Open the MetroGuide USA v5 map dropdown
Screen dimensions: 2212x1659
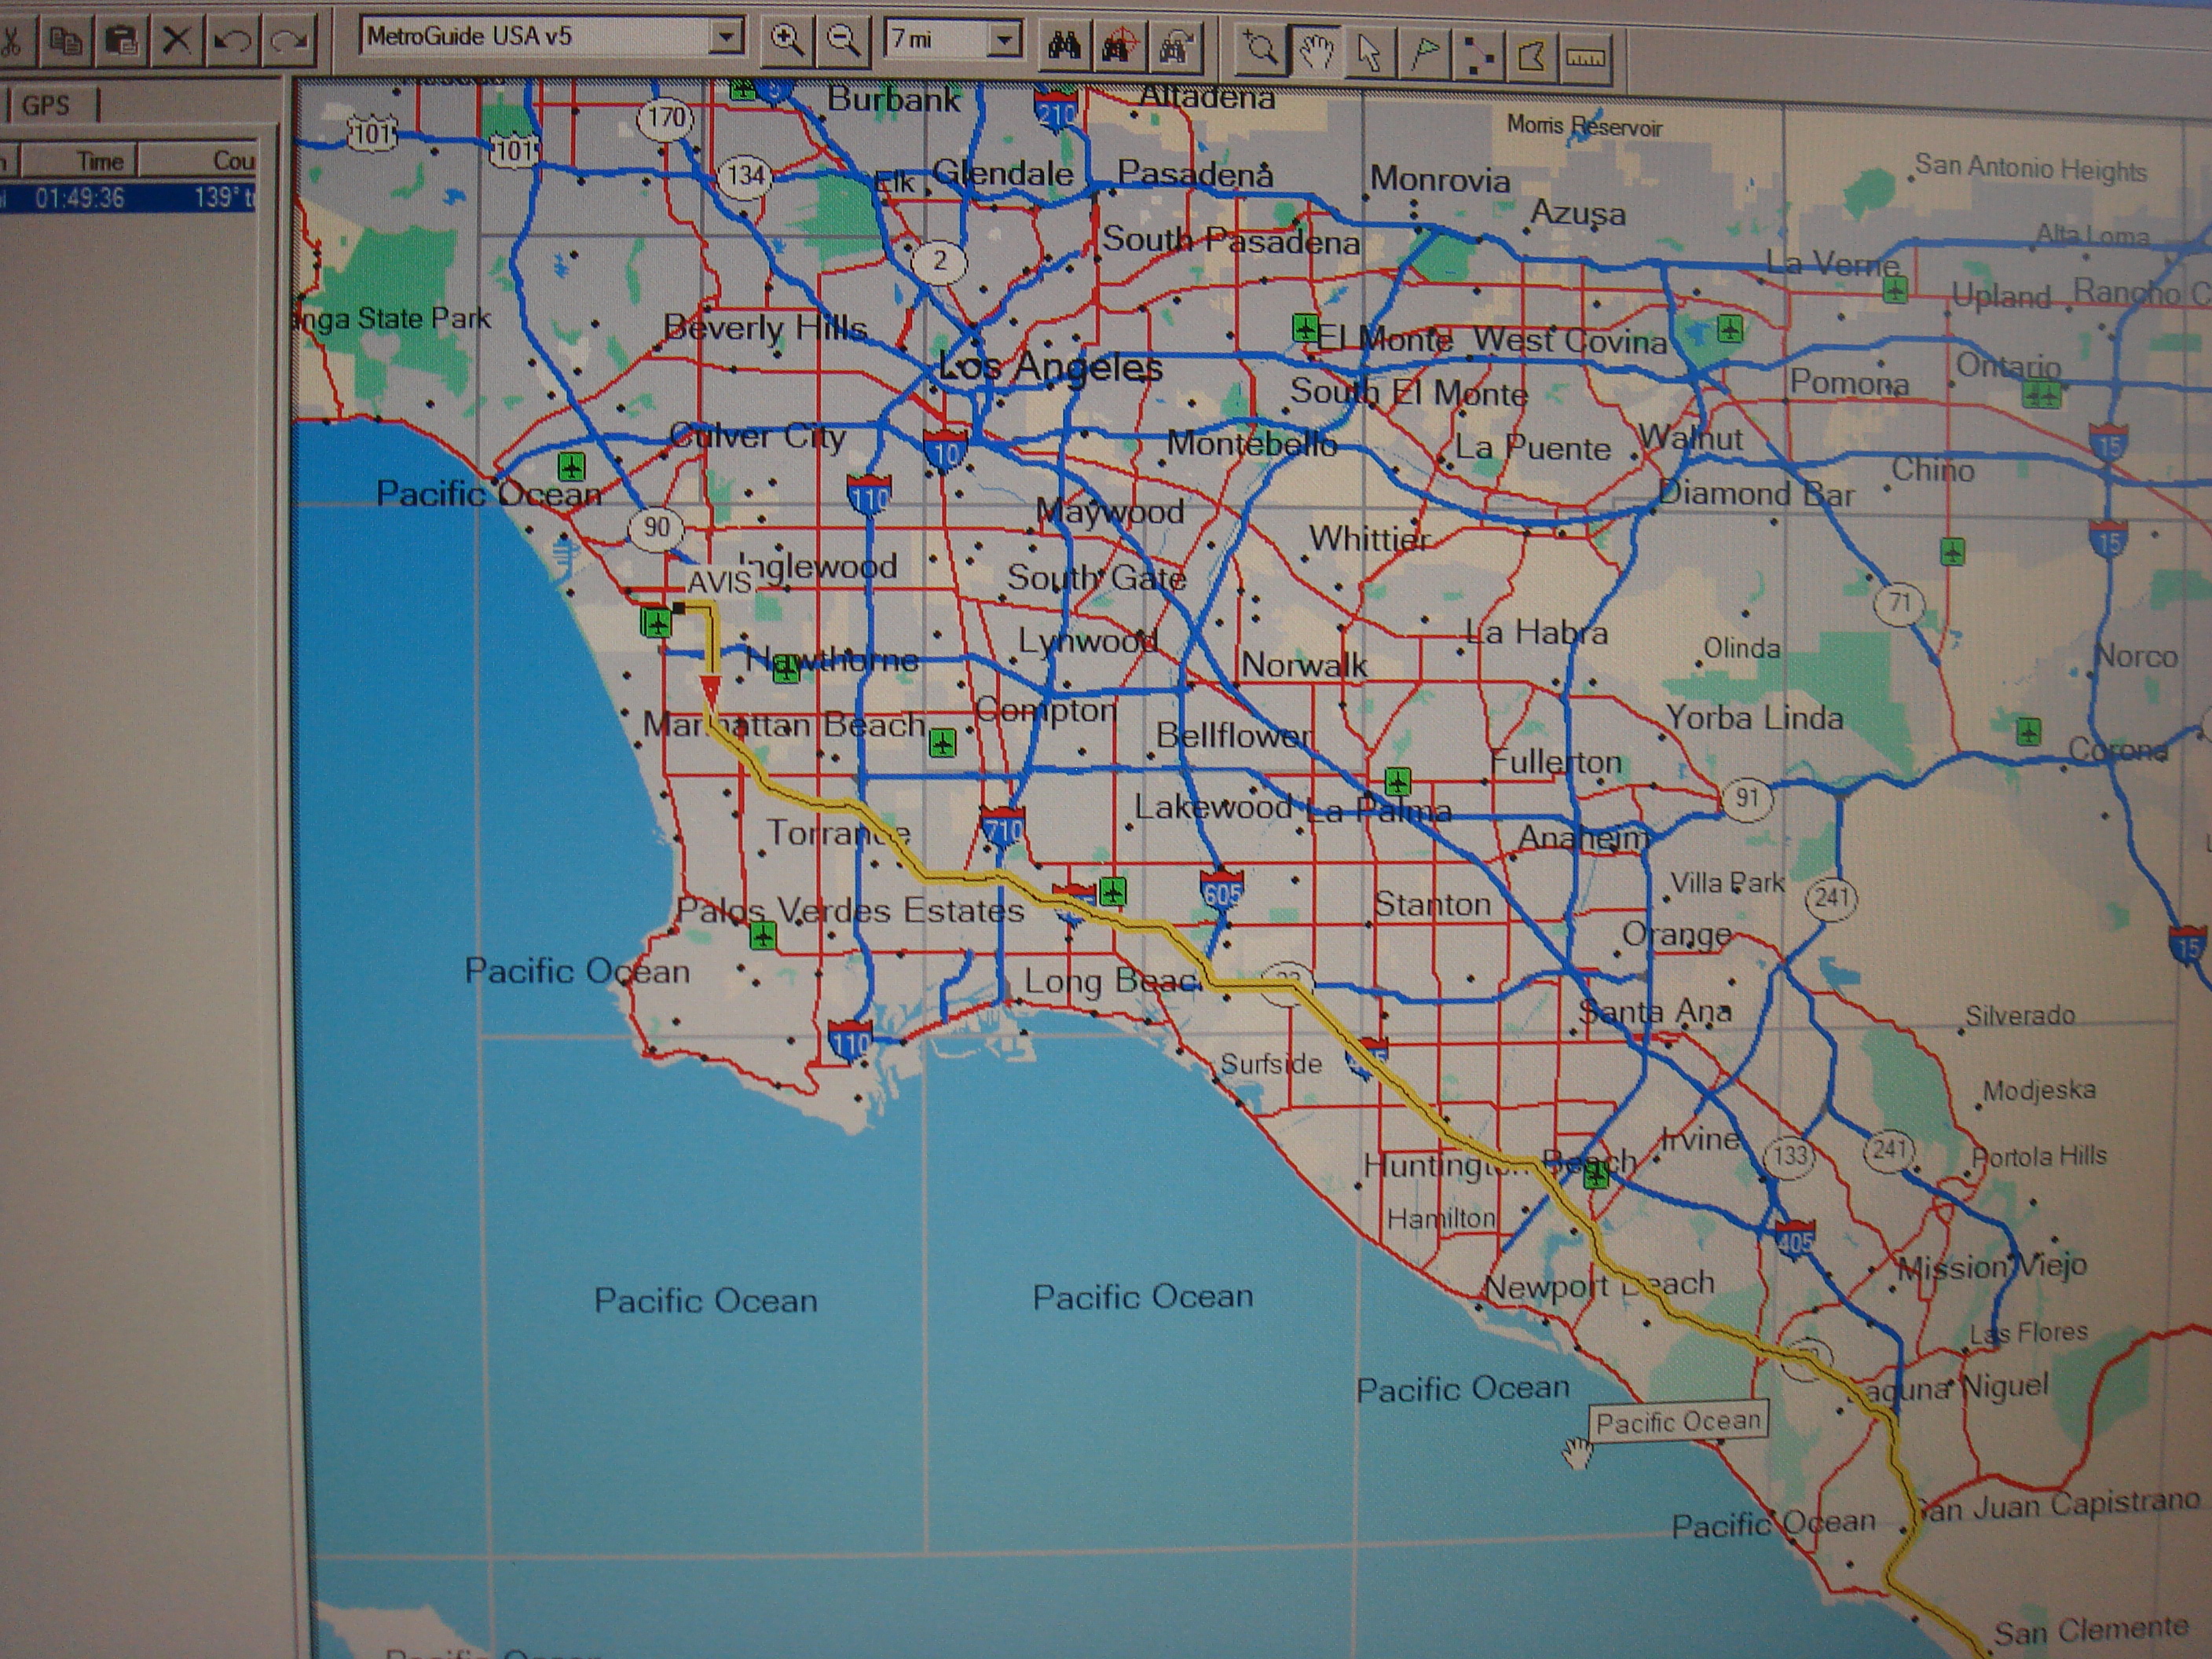tap(726, 38)
